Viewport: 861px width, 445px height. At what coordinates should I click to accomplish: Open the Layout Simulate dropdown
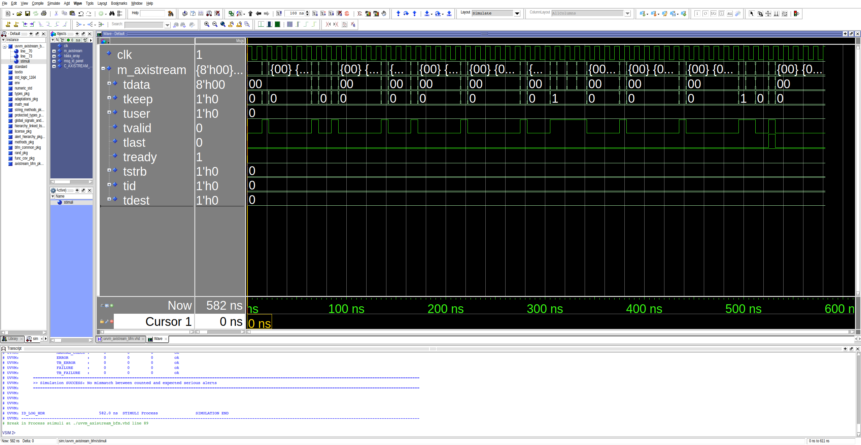517,13
